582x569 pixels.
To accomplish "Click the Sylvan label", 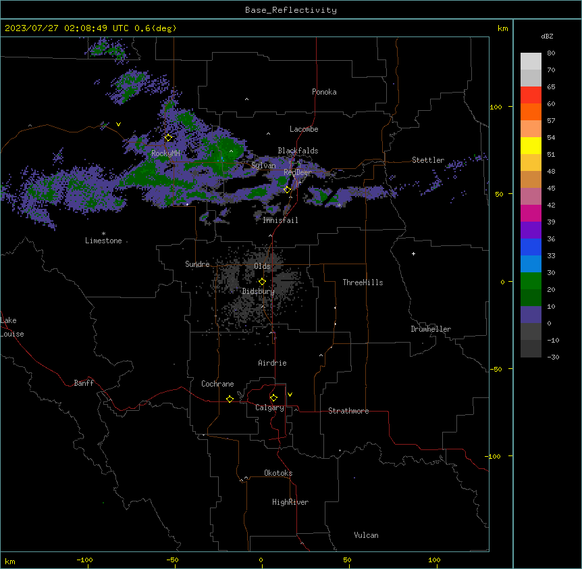I will coord(263,166).
